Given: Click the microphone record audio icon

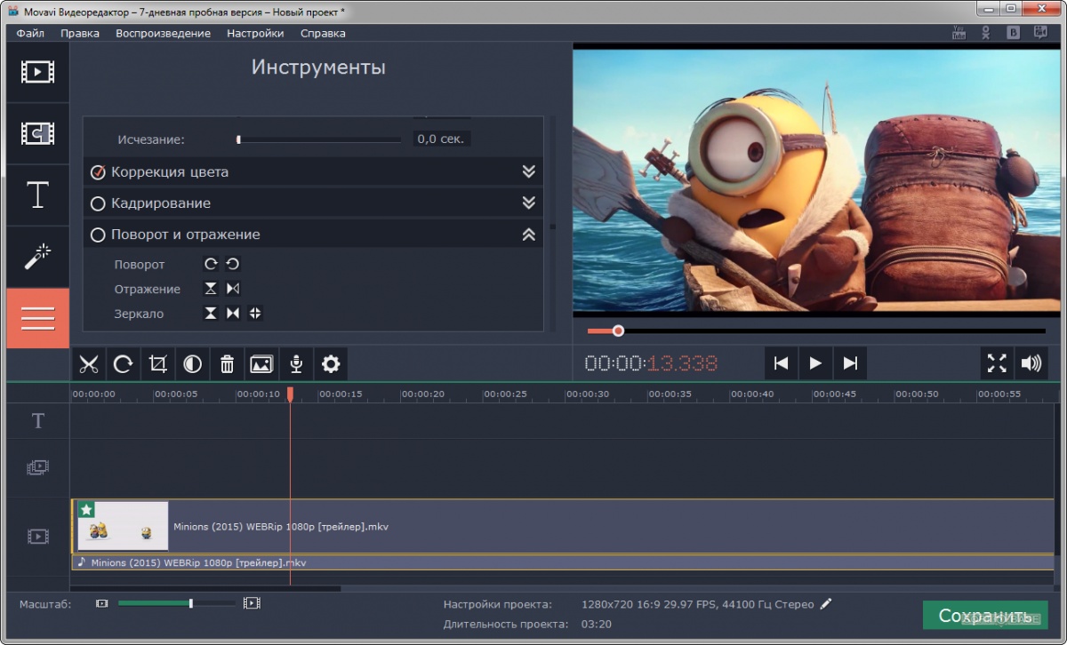Looking at the screenshot, I should click(x=297, y=363).
